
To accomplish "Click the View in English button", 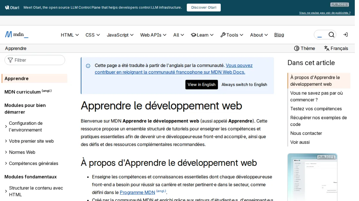I will pyautogui.click(x=202, y=85).
